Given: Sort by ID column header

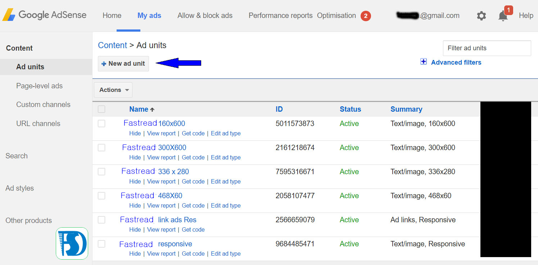Looking at the screenshot, I should point(279,109).
